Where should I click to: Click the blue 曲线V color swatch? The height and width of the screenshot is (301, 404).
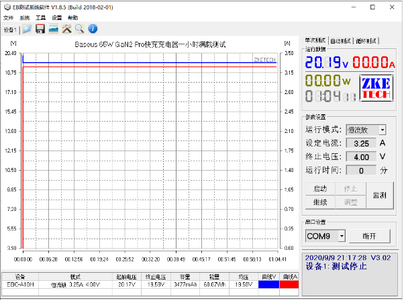[268, 284]
